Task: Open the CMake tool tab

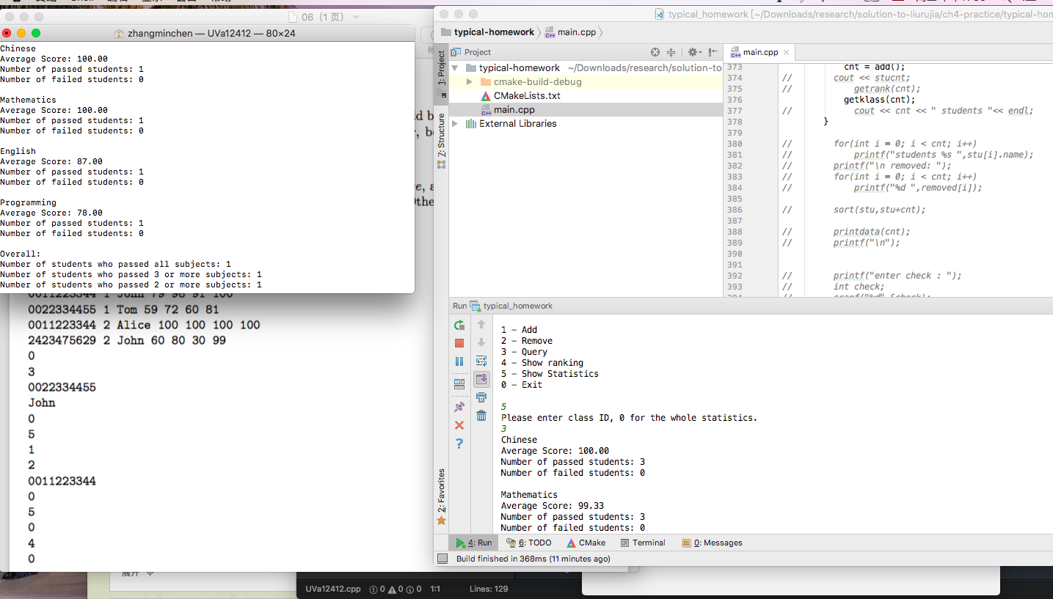Action: [586, 543]
